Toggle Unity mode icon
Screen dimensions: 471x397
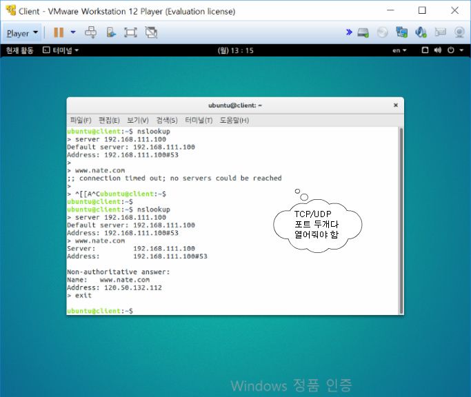coord(151,32)
